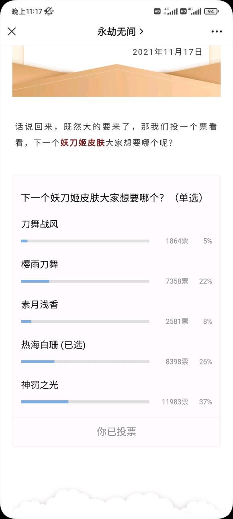Tap the muted bell icon in status bar
Image resolution: width=233 pixels, height=519 pixels.
click(49, 11)
